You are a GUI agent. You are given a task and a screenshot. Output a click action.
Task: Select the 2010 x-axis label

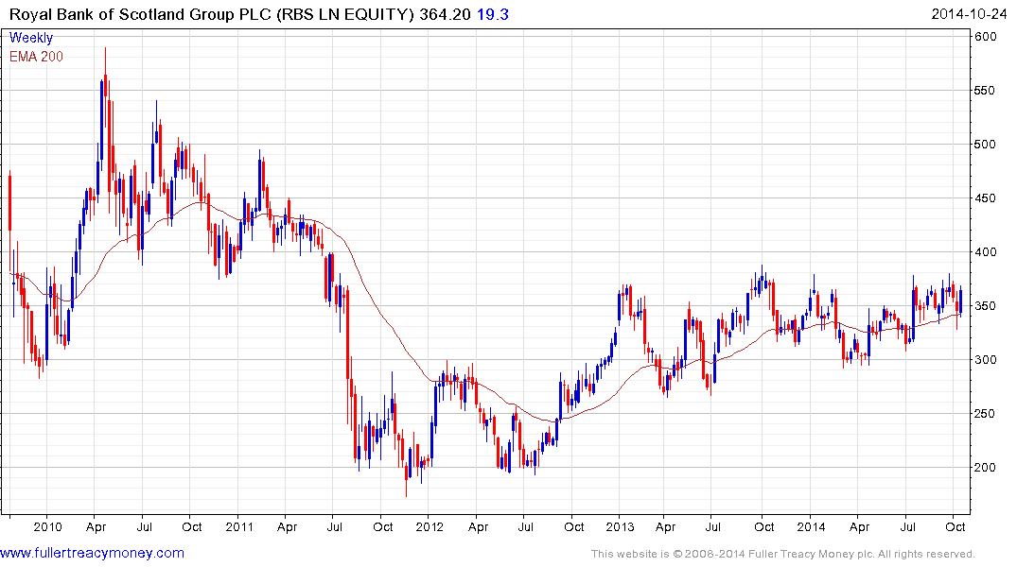(47, 526)
